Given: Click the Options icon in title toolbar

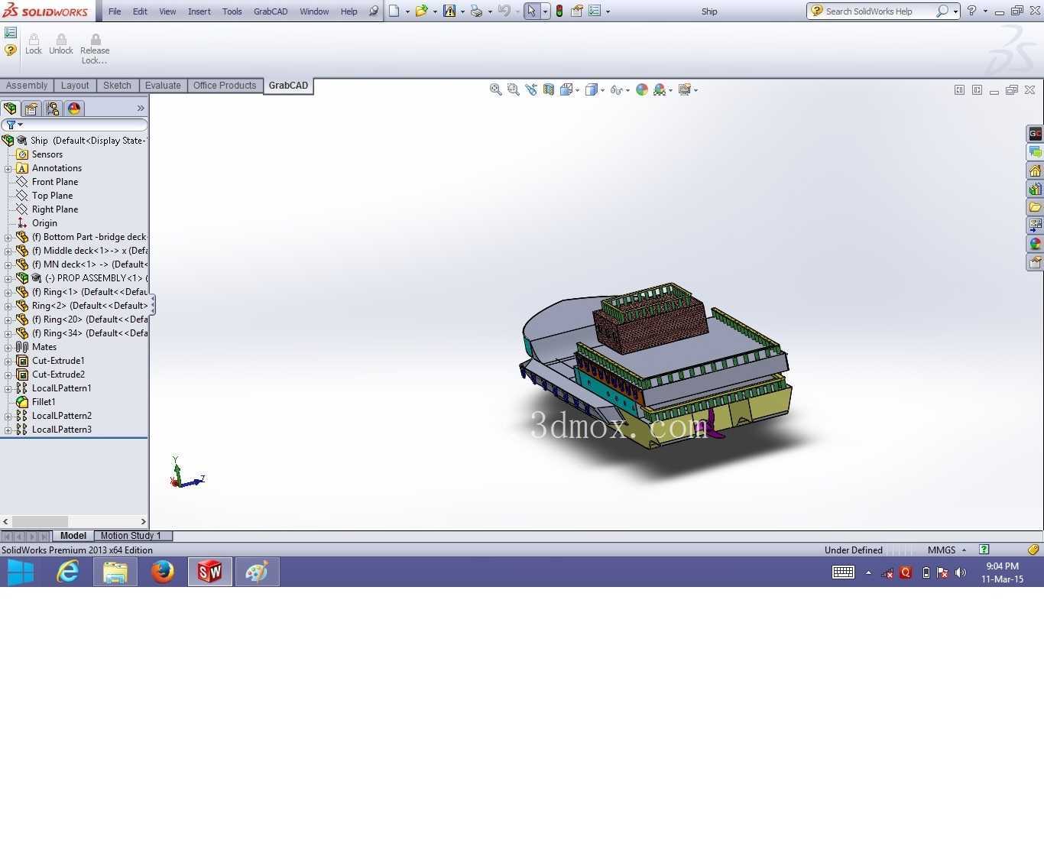Looking at the screenshot, I should click(x=595, y=11).
